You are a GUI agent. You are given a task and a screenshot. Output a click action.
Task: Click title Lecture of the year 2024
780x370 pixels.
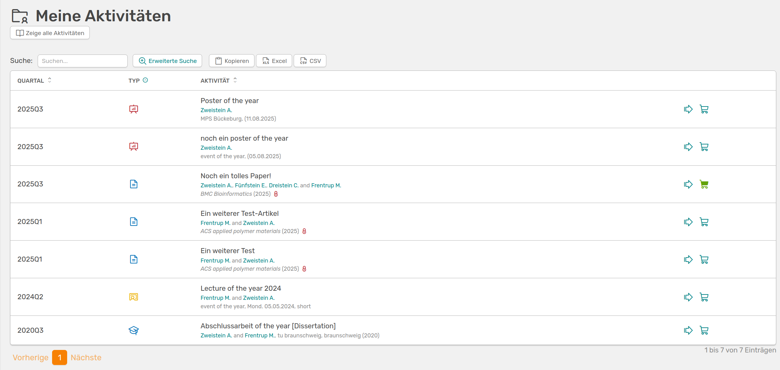tap(241, 288)
